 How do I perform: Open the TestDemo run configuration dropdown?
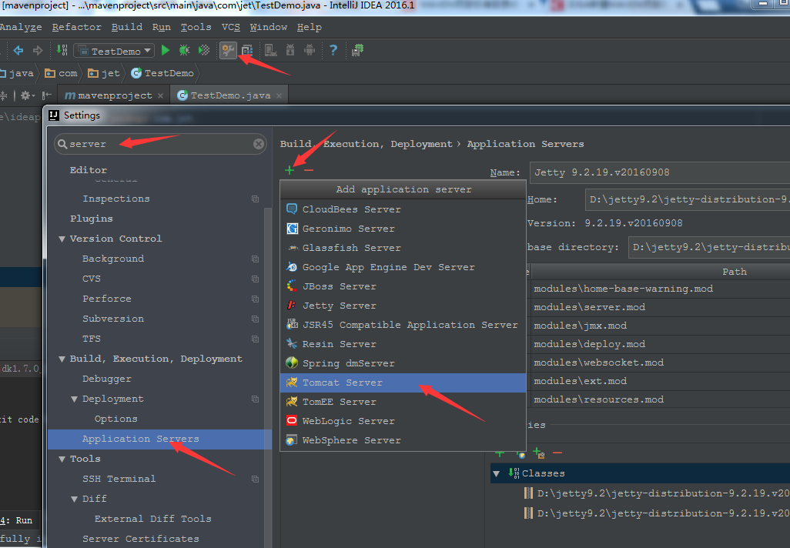(114, 51)
